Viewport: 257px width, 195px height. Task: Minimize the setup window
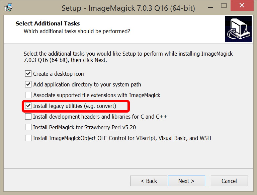pos(210,7)
